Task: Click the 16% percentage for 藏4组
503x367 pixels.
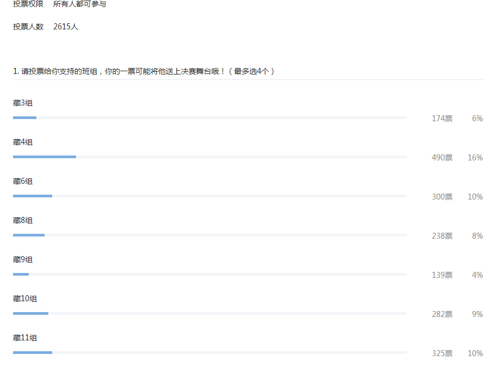Action: 475,158
